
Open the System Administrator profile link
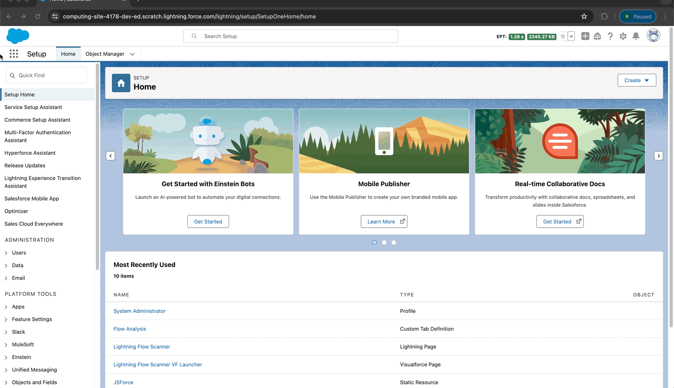pos(139,311)
